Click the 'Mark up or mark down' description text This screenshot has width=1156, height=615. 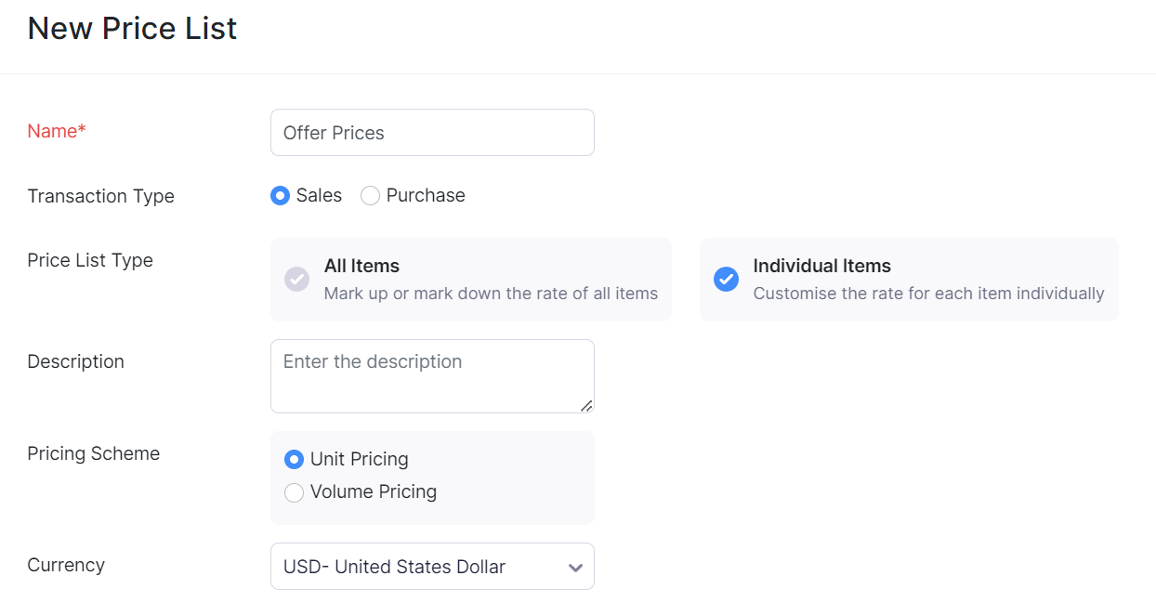(491, 294)
